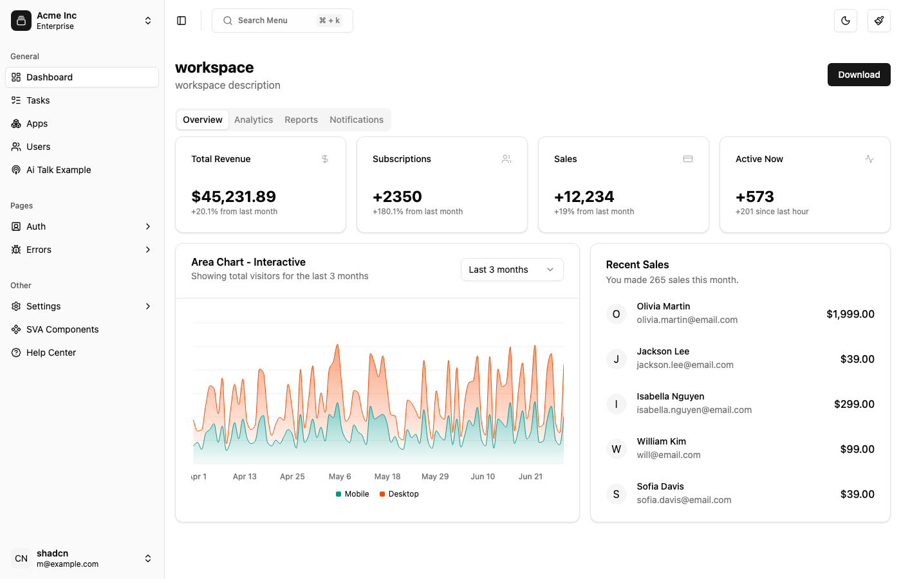Expand the Auth pages submenu
Viewport: 901px width, 579px height.
[148, 226]
